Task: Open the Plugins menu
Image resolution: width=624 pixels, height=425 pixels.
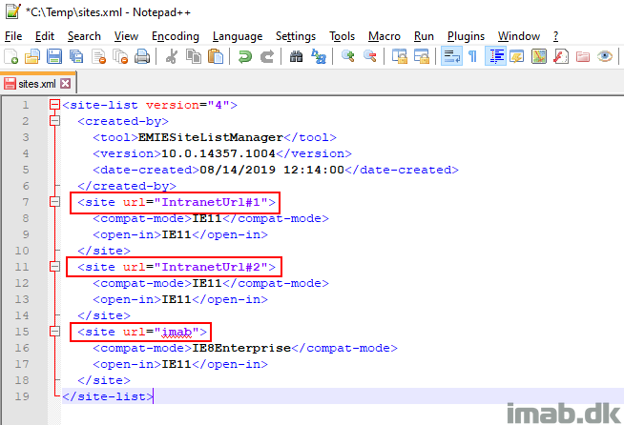Action: coord(466,36)
